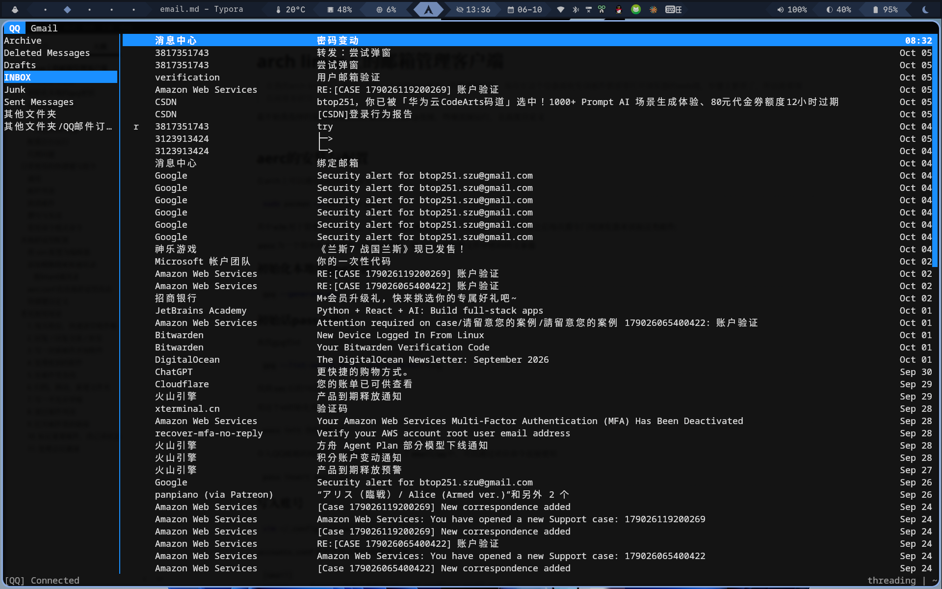Open the QQ penguin tray icon
This screenshot has width=942, height=589.
(619, 9)
